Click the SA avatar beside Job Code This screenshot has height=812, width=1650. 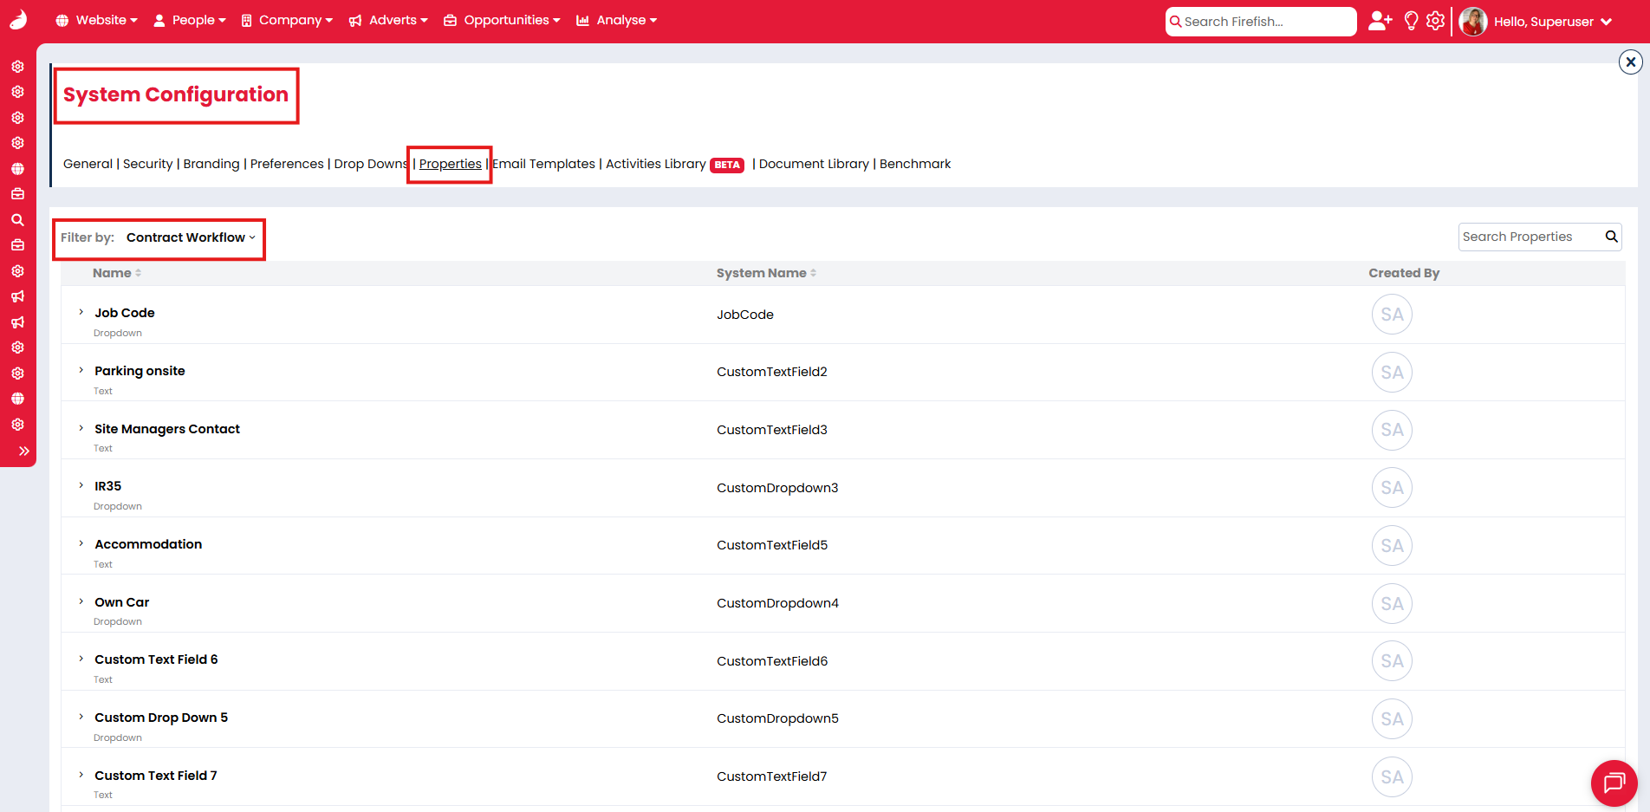(x=1392, y=314)
